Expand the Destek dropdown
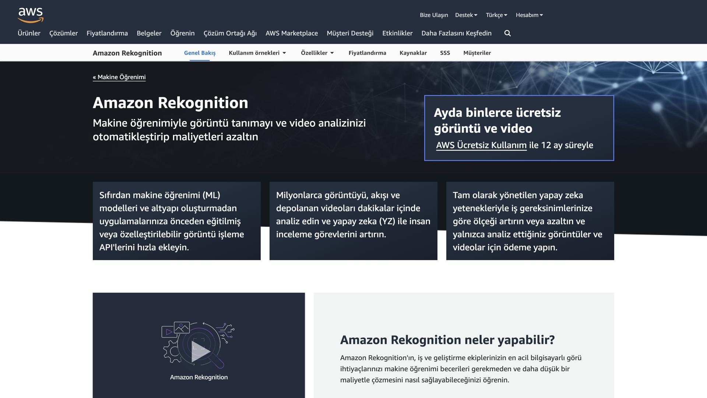The image size is (707, 398). click(x=466, y=15)
